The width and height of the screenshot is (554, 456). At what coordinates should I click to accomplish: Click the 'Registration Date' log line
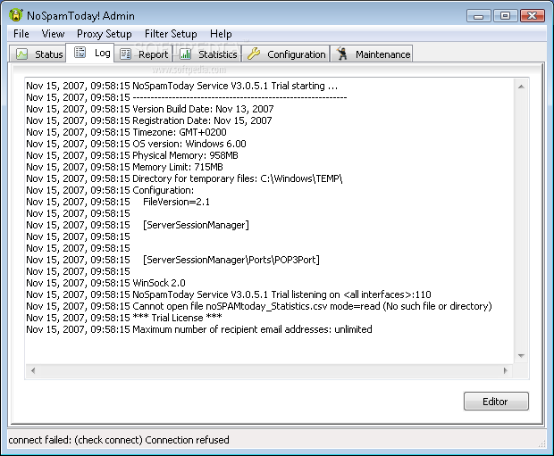coord(149,120)
